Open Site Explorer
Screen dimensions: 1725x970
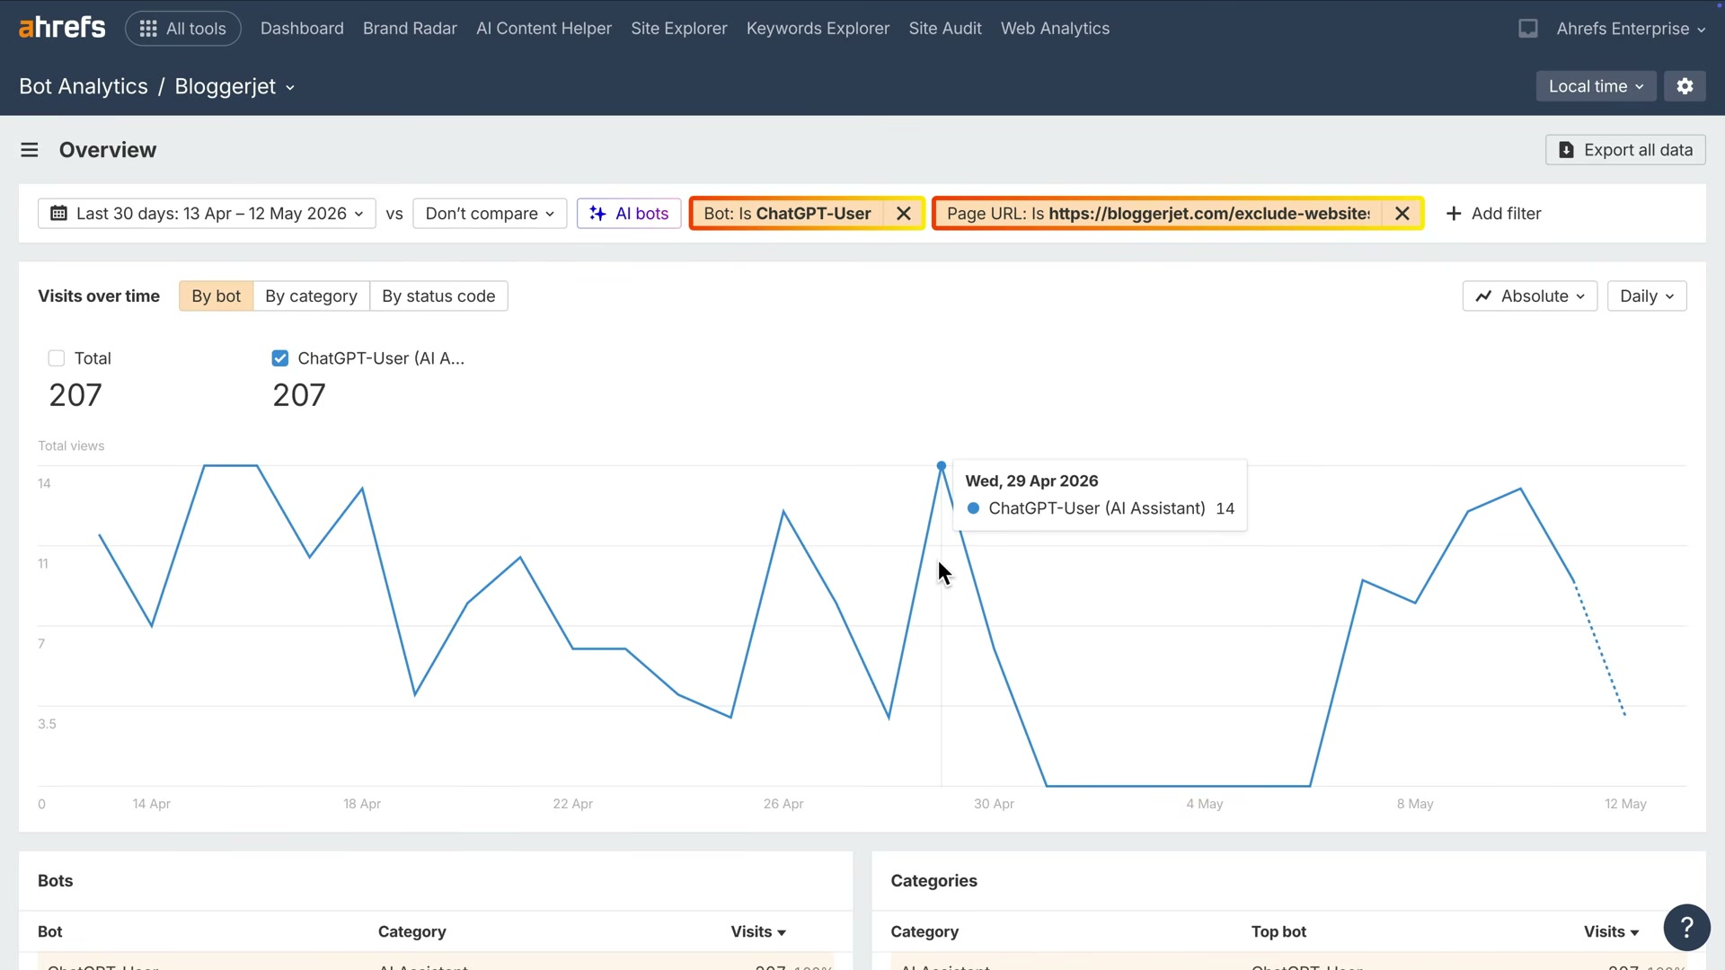(x=678, y=29)
